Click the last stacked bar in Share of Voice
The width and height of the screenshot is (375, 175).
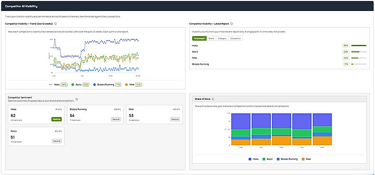pyautogui.click(x=322, y=129)
